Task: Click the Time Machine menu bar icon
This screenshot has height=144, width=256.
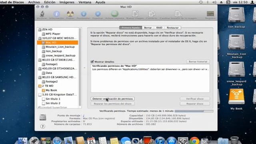Action: click(201, 2)
